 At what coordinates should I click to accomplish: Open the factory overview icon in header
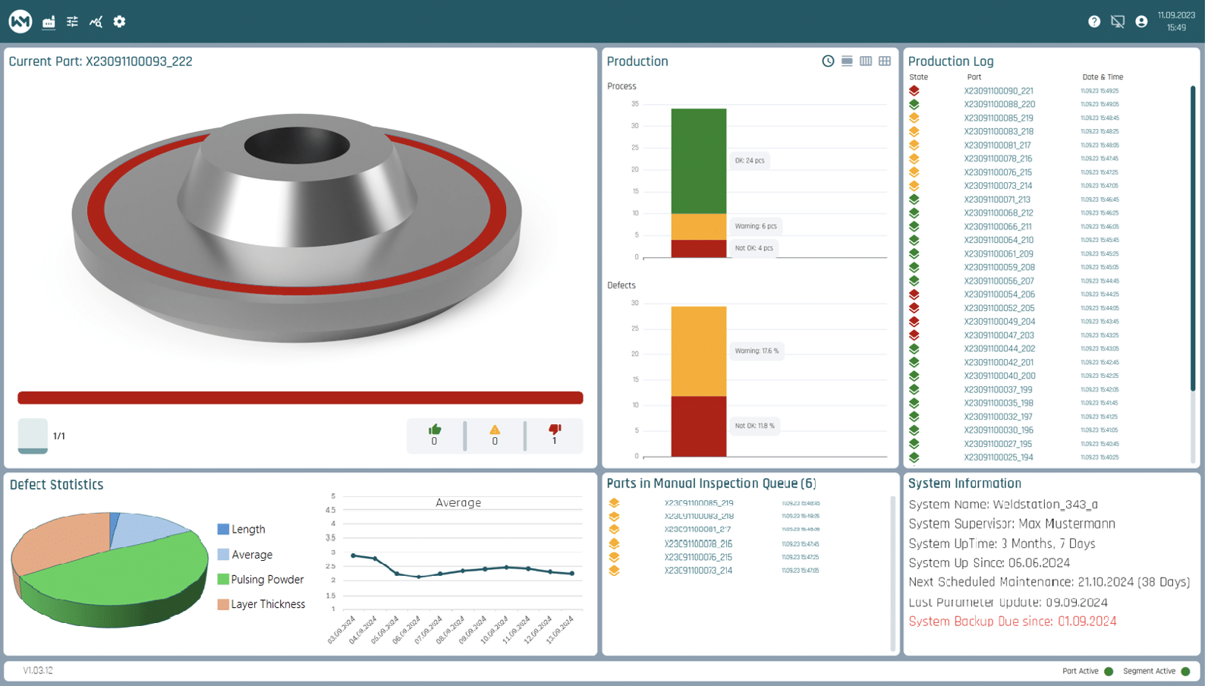49,22
